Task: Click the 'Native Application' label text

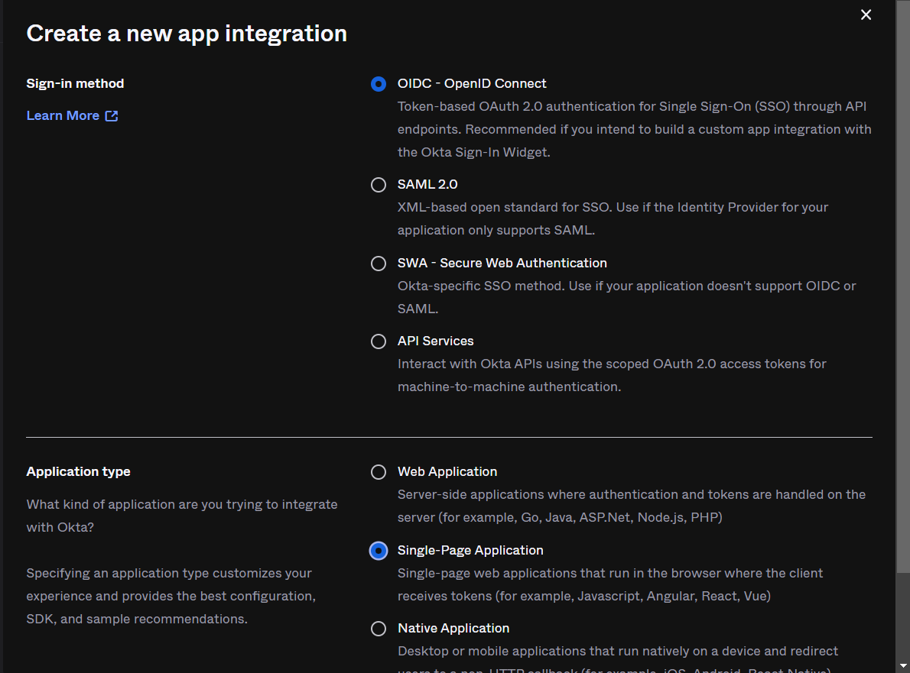Action: (x=453, y=628)
